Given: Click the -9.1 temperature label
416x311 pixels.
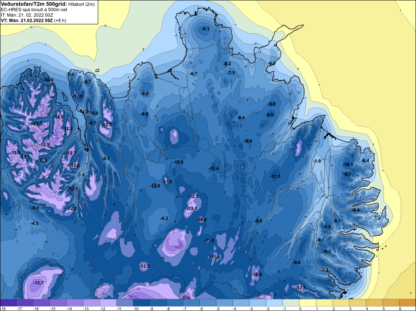Looking at the screenshot, I should pyautogui.click(x=320, y=240).
